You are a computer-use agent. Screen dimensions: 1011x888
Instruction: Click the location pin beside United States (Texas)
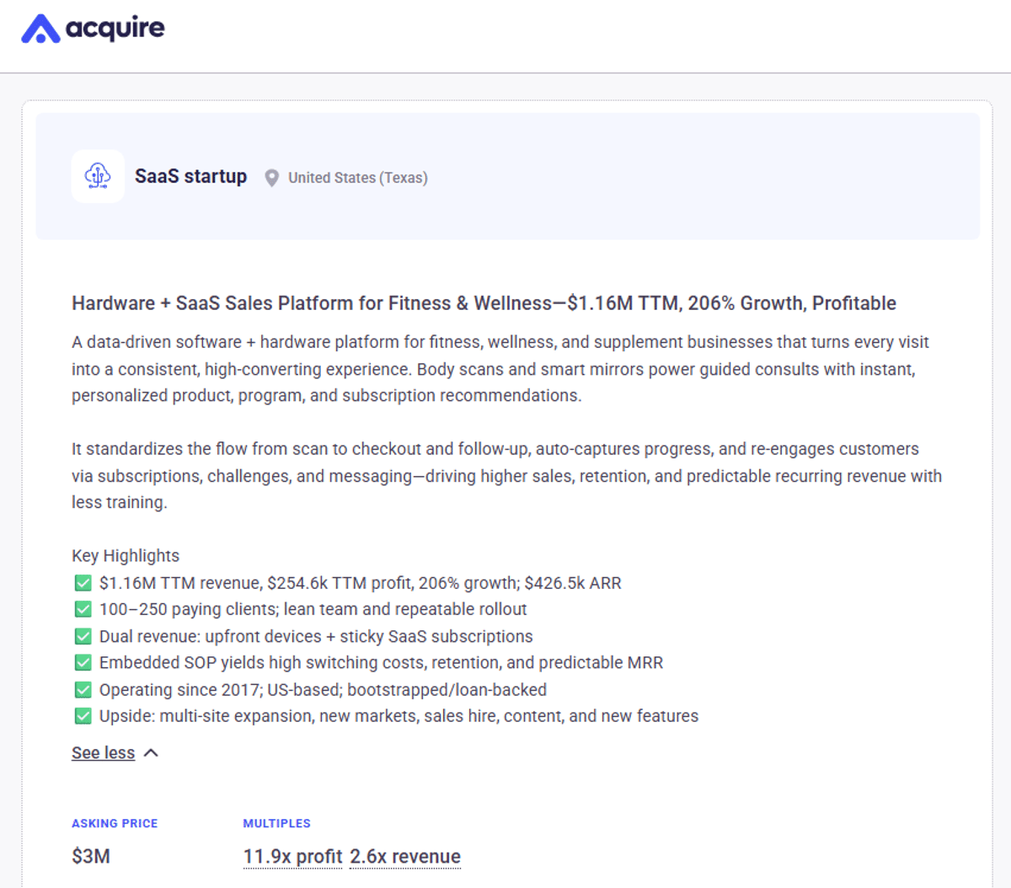(x=271, y=178)
